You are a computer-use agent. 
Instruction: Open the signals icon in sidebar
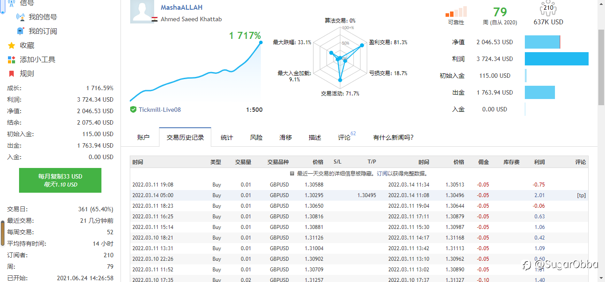[x=11, y=3]
